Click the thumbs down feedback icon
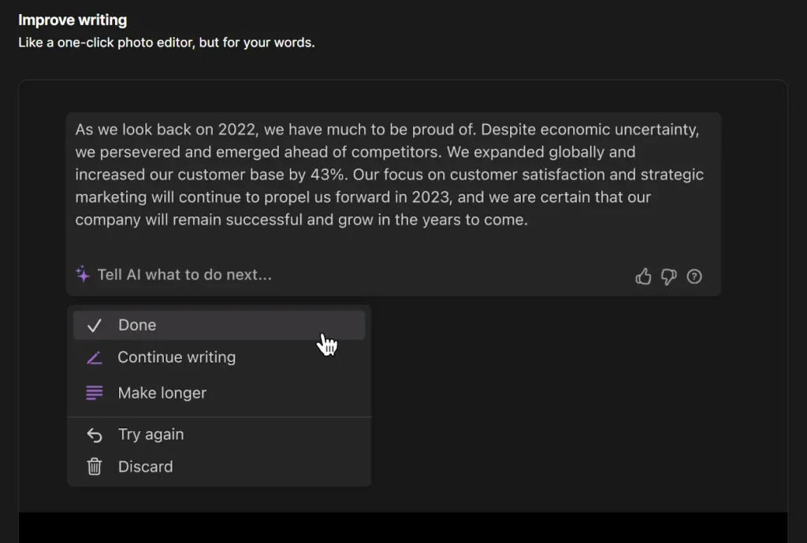Viewport: 807px width, 543px height. [x=669, y=277]
